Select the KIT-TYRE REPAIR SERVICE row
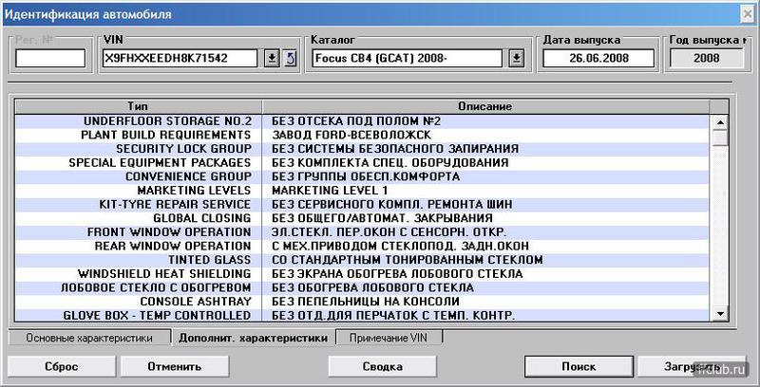 click(362, 205)
